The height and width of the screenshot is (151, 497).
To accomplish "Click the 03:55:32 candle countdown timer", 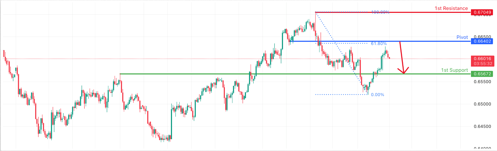I will 482,64.
